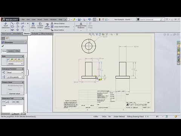The width and height of the screenshot is (181, 136).
Task: Pick the Ellipse sketch tool
Action: pyautogui.click(x=23, y=26)
